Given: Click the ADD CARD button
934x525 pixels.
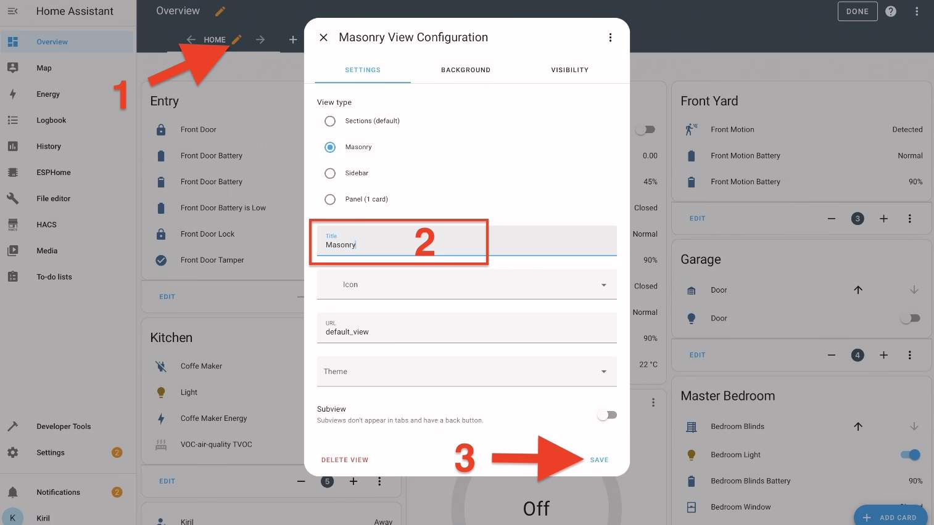Looking at the screenshot, I should (891, 517).
